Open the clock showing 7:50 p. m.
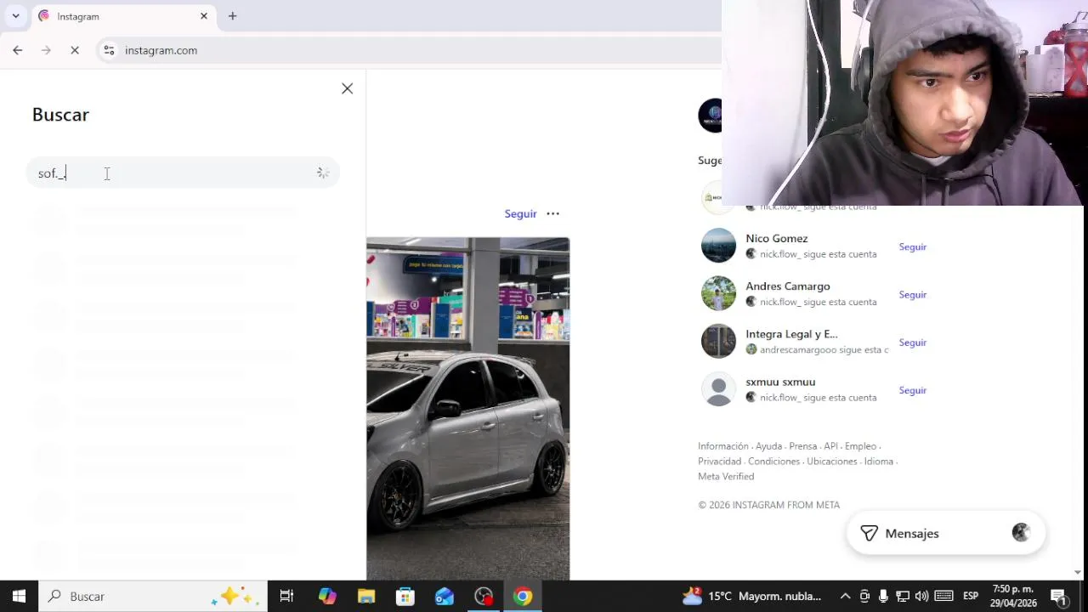This screenshot has height=612, width=1088. [x=1012, y=596]
